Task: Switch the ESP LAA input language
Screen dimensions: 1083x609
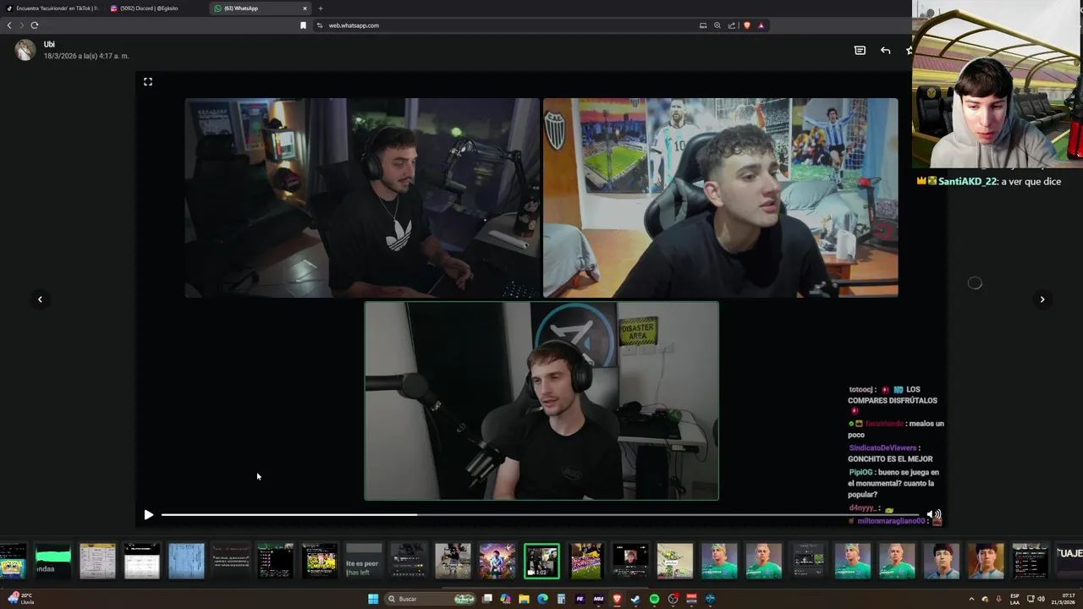Action: (1014, 599)
